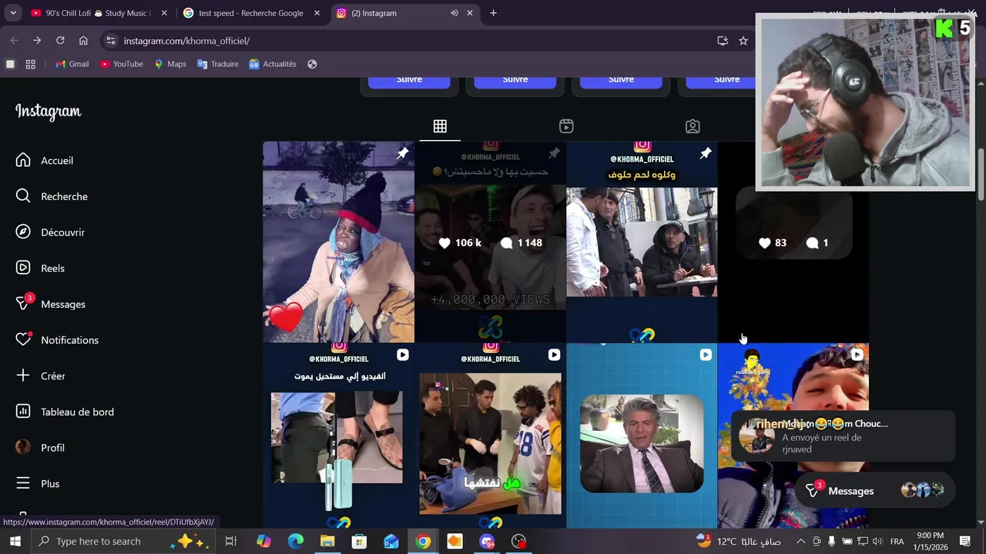Image resolution: width=986 pixels, height=554 pixels.
Task: Go to the Chrome home page
Action: click(83, 41)
